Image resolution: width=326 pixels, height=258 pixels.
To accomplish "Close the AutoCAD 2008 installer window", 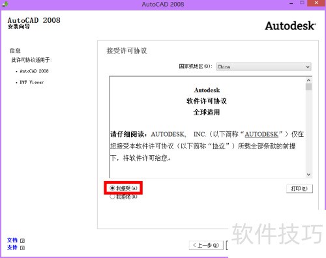I will coord(316,3).
